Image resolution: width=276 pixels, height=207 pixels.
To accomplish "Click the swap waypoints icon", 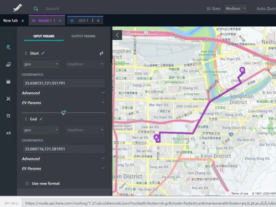I will coord(102,54).
